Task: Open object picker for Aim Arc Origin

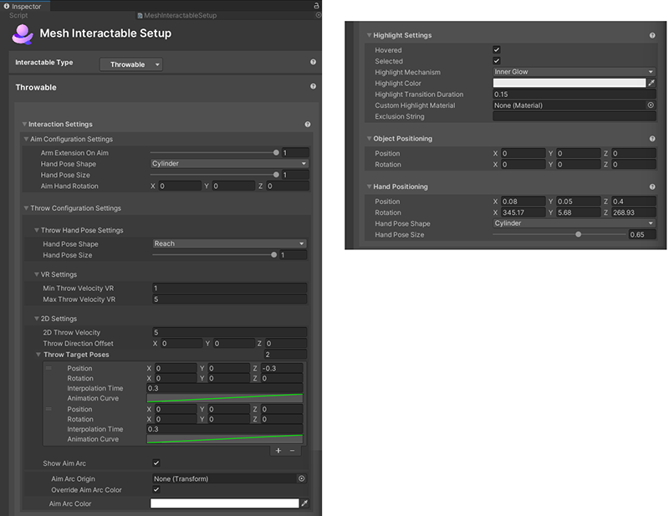Action: 302,479
